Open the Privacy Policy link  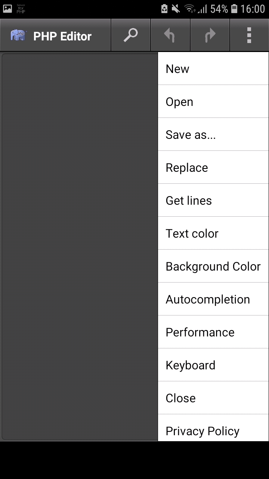coord(213,431)
